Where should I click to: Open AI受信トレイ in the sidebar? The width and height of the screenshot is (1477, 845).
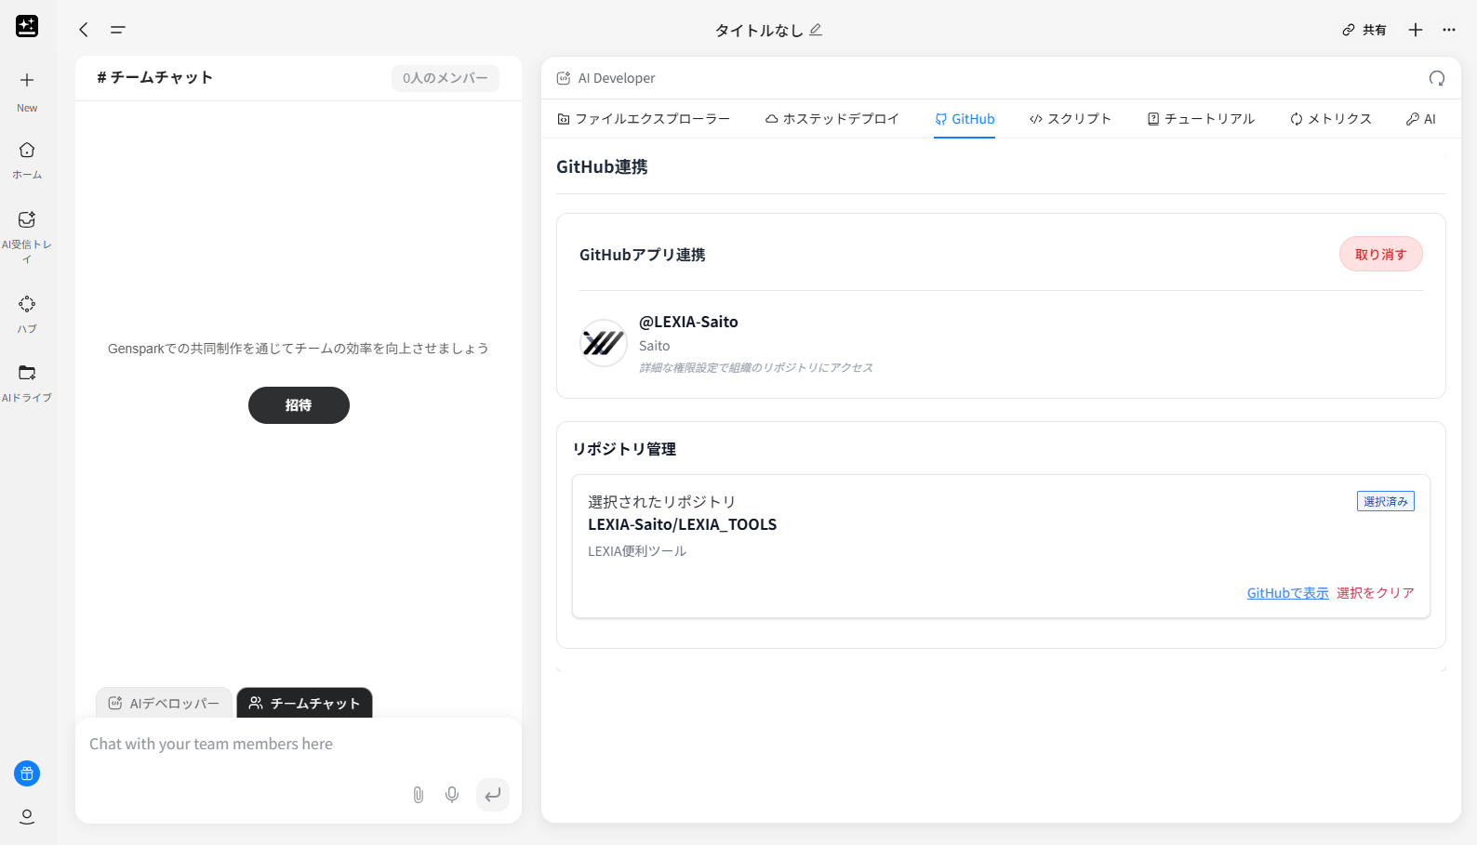click(27, 236)
